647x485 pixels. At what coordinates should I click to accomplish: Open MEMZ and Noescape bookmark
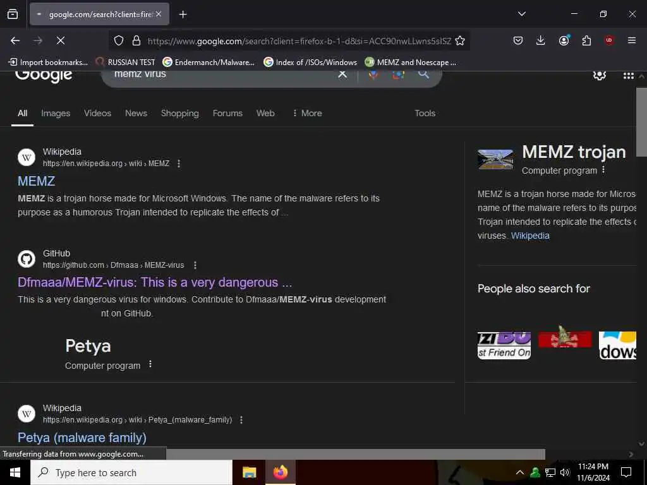point(411,63)
